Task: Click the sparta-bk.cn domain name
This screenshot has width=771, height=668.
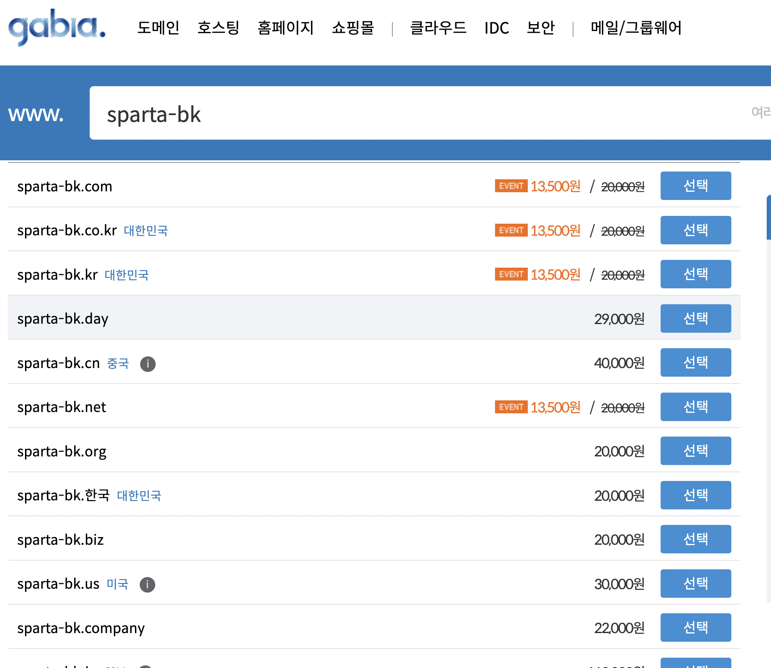Action: tap(58, 363)
